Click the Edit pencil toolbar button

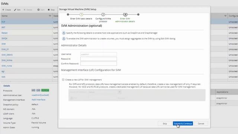[17, 10]
